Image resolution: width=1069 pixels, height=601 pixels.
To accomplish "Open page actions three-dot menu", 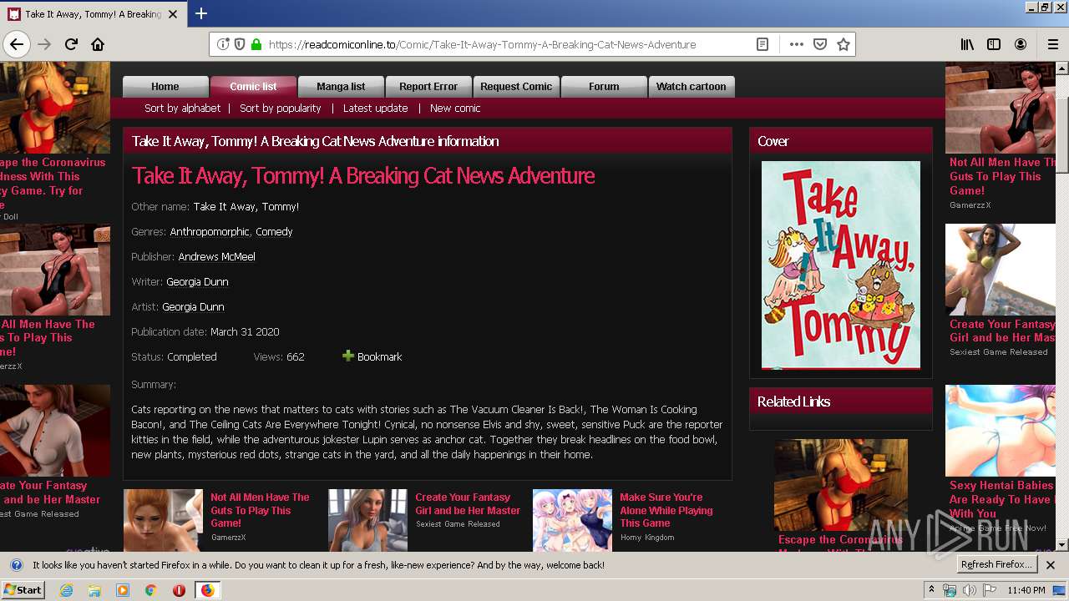I will [796, 44].
